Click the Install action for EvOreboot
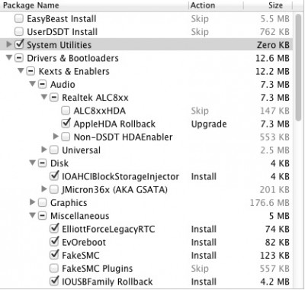 tap(204, 242)
